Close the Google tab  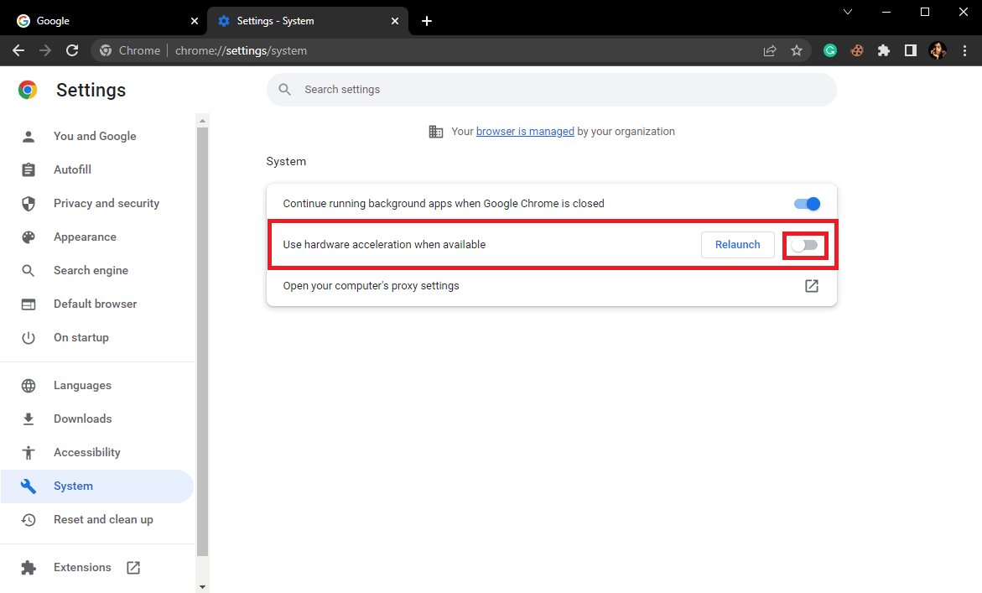coord(195,21)
